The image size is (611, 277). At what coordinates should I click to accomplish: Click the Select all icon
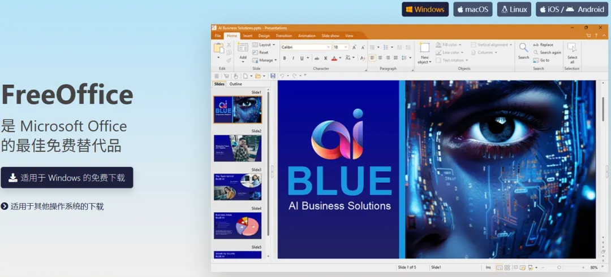click(572, 48)
